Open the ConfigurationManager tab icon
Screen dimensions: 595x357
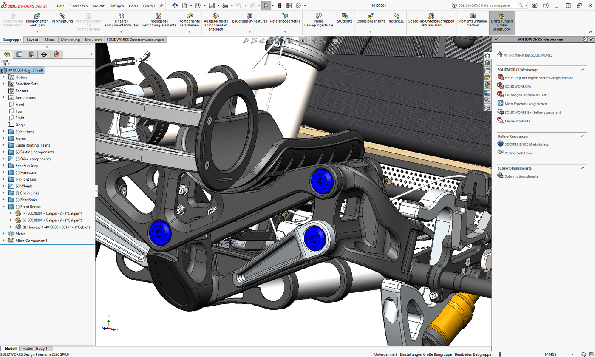(x=31, y=54)
